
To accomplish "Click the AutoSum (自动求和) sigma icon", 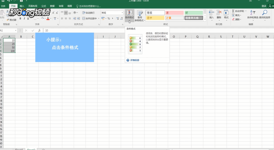I will coord(233,11).
